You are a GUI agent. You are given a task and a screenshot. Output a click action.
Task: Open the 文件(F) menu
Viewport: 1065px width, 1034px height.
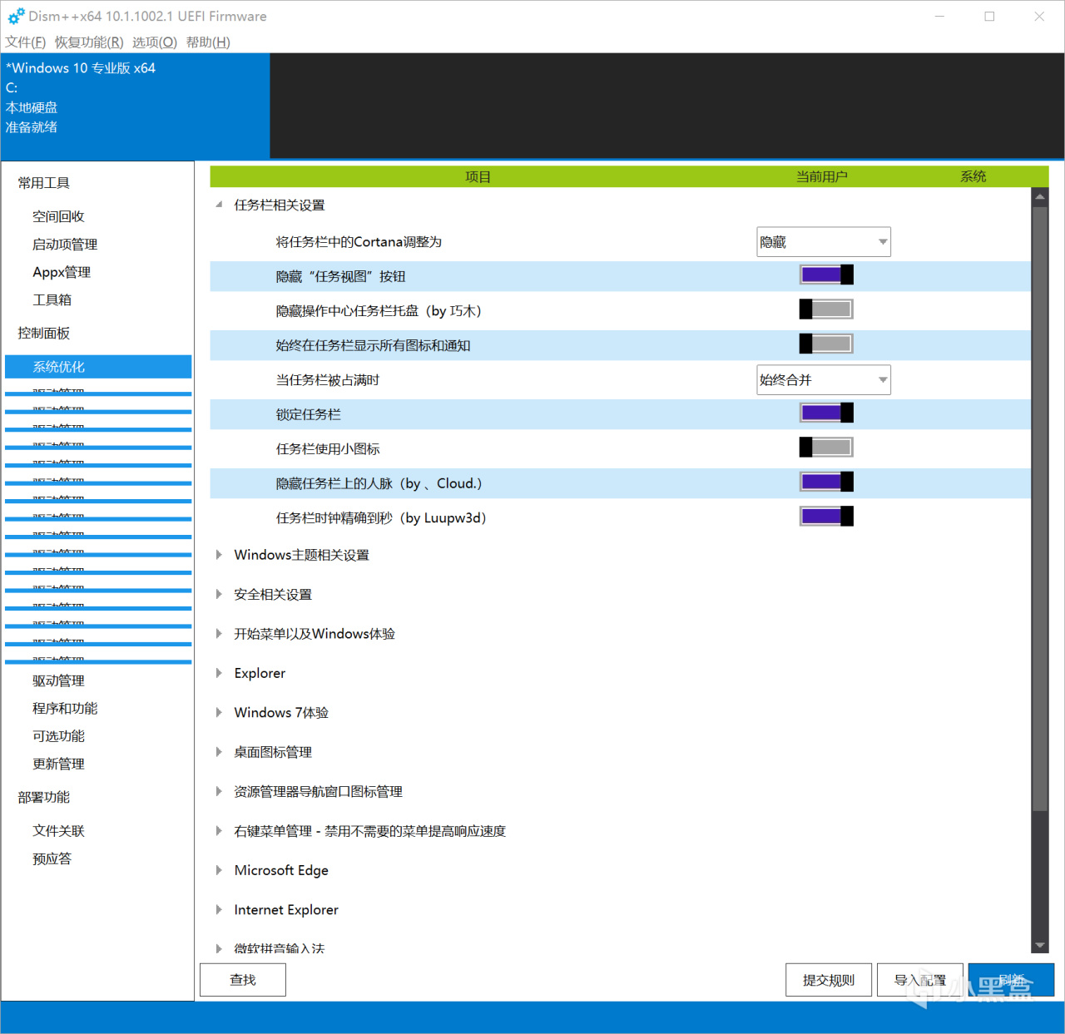[x=26, y=42]
